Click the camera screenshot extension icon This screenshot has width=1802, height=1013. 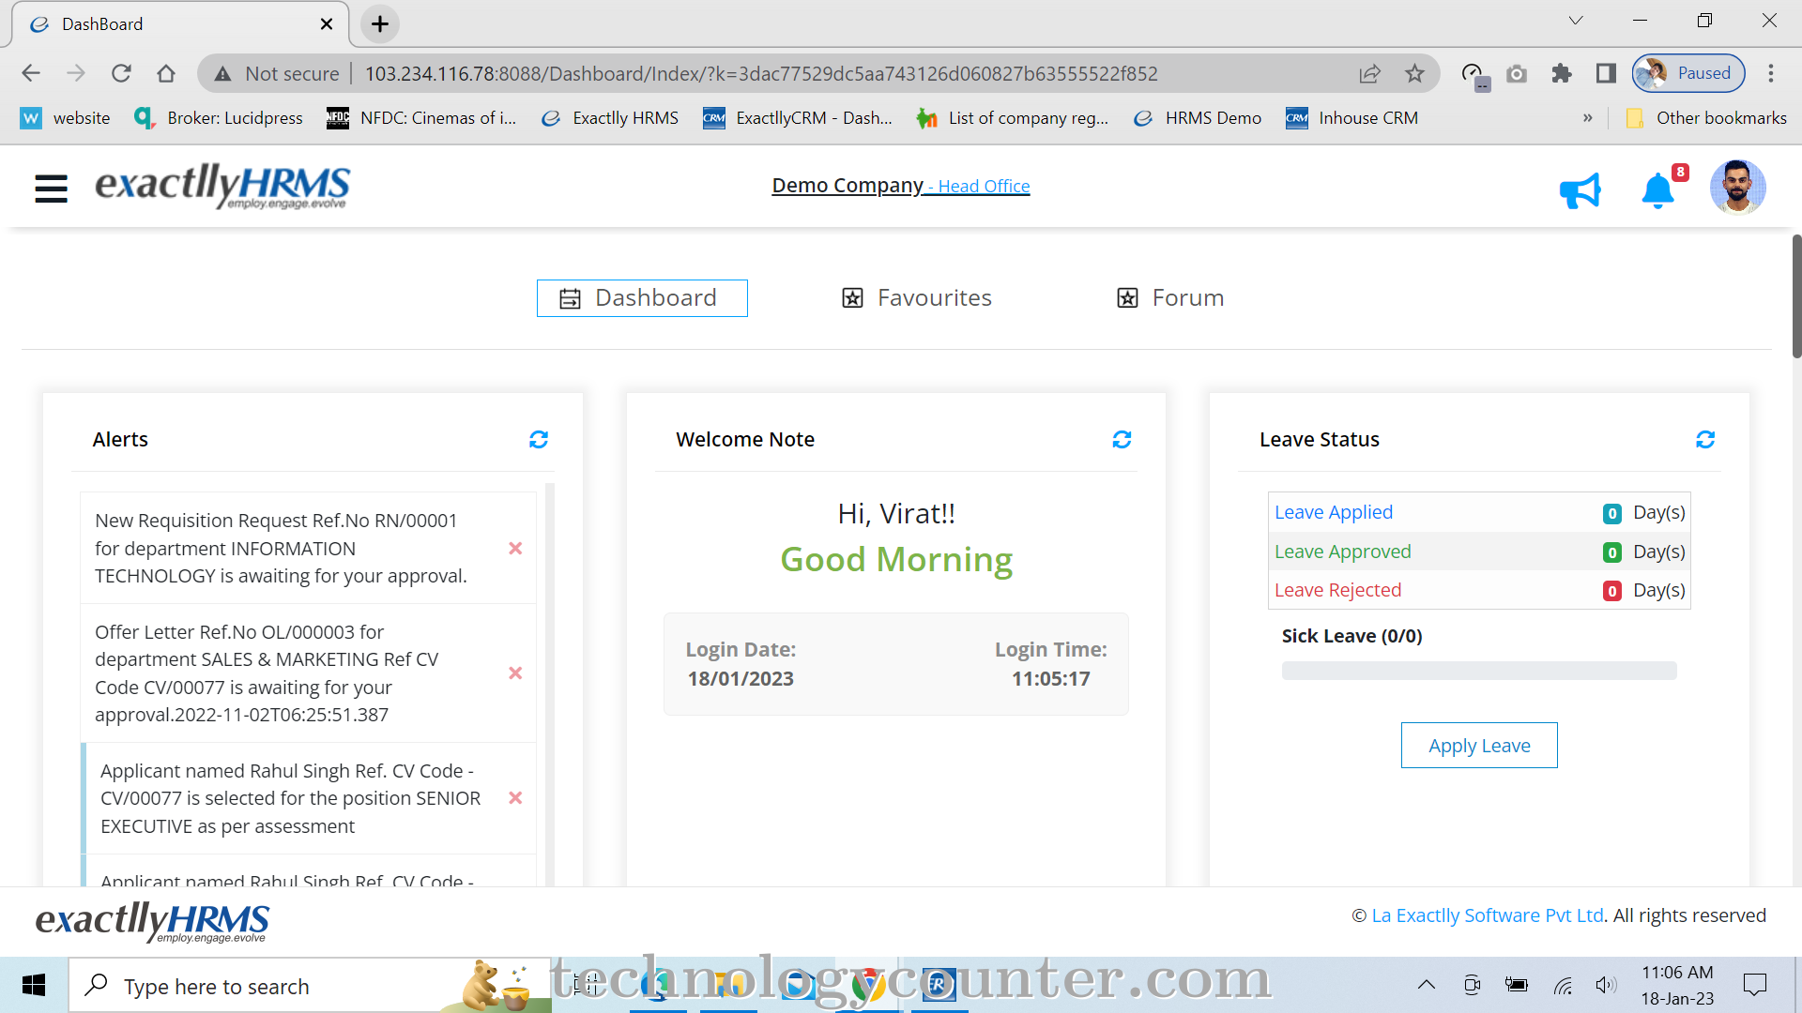[x=1517, y=73]
